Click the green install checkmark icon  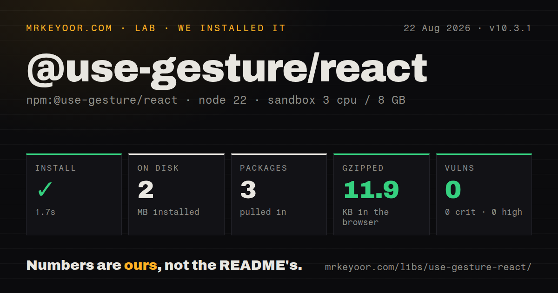tap(45, 190)
